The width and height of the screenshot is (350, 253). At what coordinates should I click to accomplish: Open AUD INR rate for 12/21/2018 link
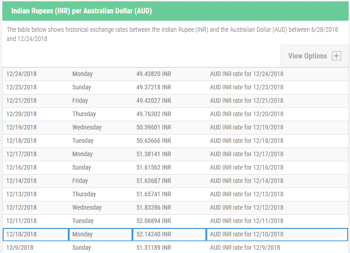247,100
